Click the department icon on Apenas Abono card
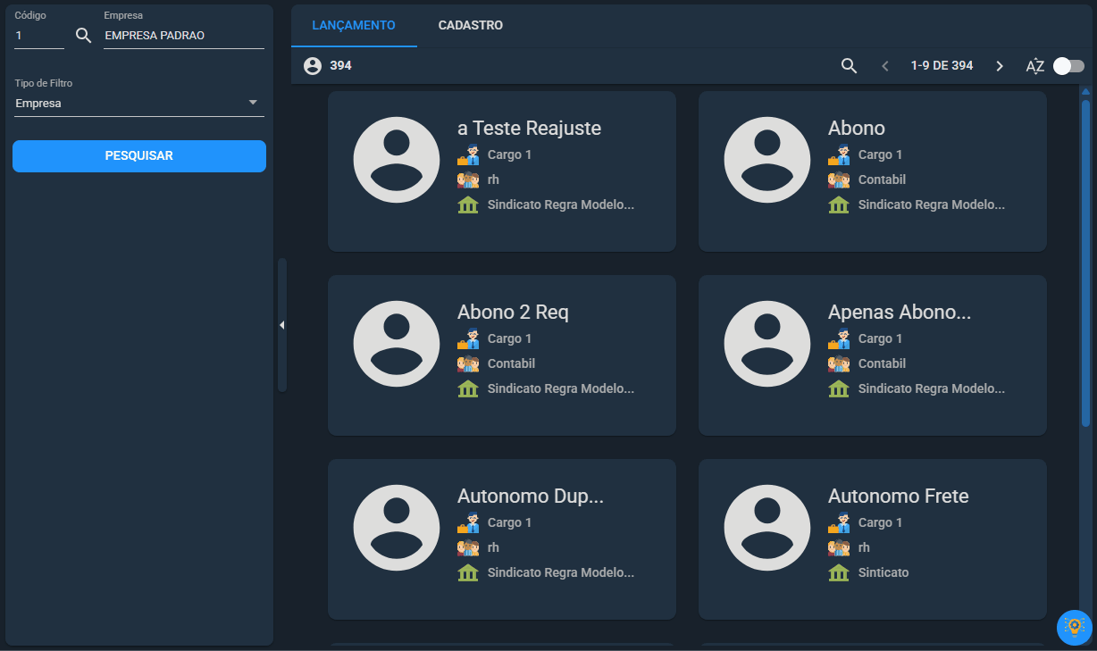Viewport: 1097px width, 651px height. click(839, 364)
